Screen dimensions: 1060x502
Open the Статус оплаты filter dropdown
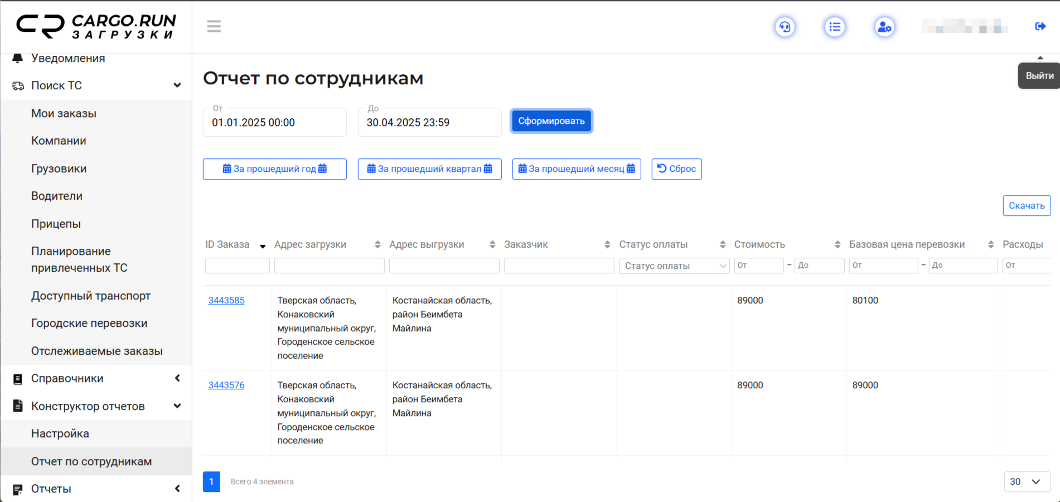coord(674,266)
